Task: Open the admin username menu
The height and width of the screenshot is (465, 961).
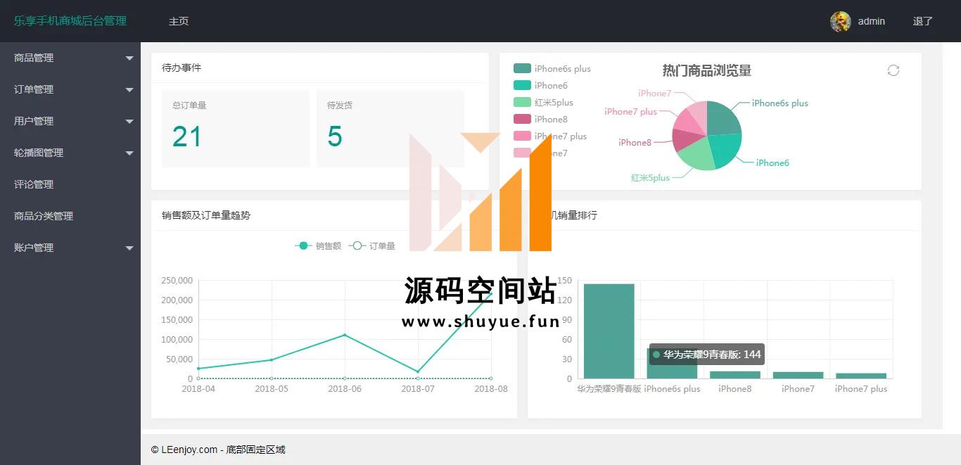Action: click(x=872, y=21)
